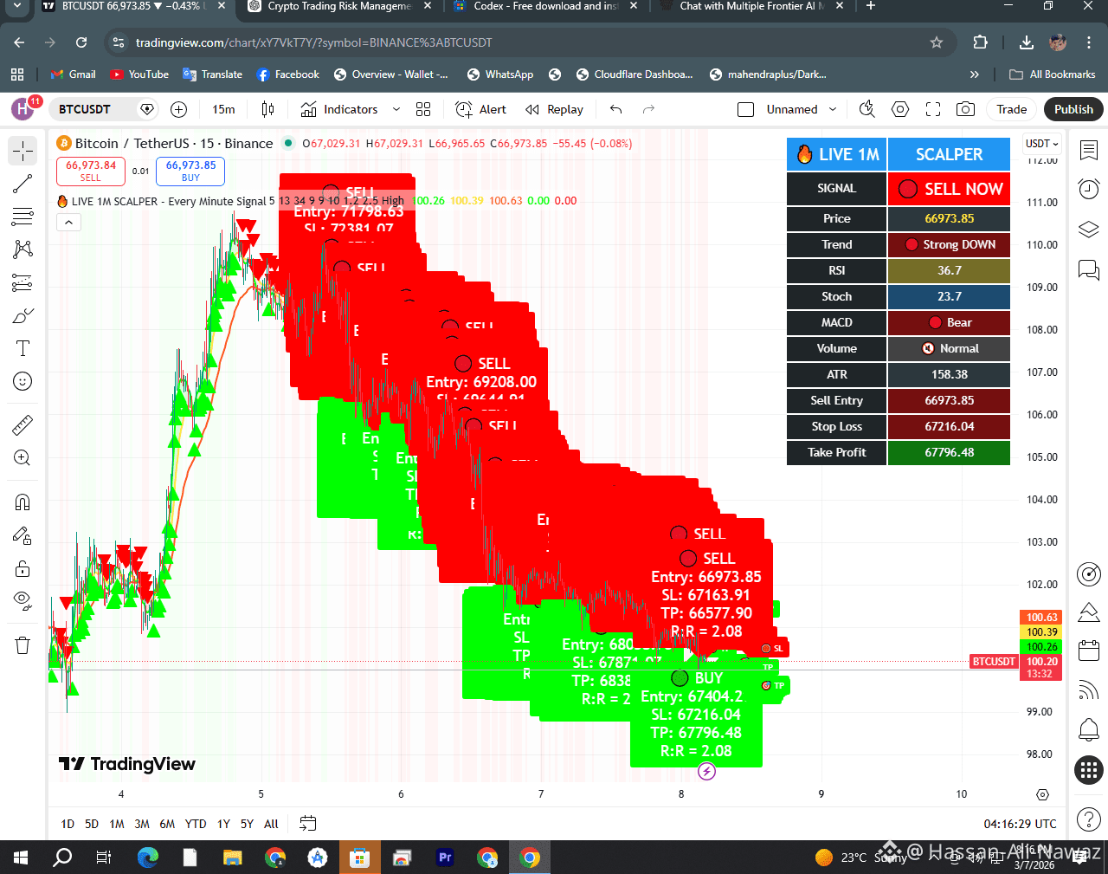The height and width of the screenshot is (874, 1108).
Task: Start bar Replay mode
Action: coord(555,109)
